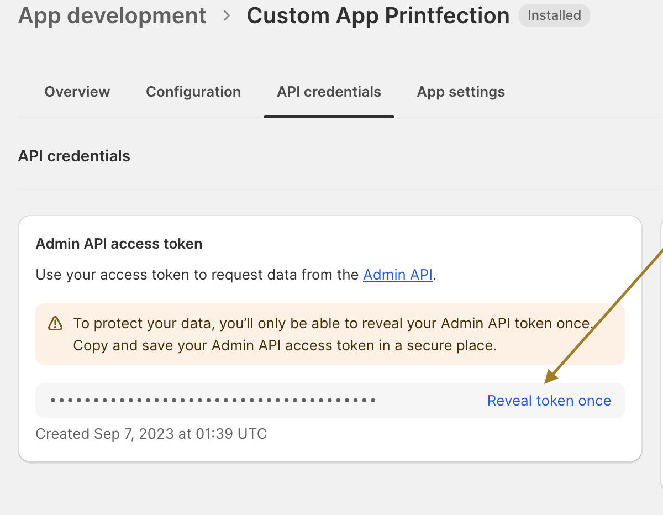The height and width of the screenshot is (515, 663).
Task: Click the Installed status badge
Action: [x=554, y=16]
